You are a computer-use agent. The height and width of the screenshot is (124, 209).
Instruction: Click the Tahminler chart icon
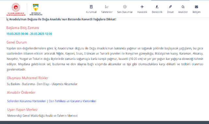click(x=107, y=7)
